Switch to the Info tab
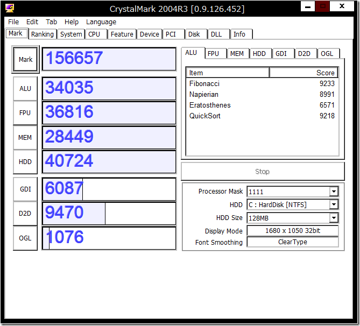Image resolution: width=360 pixels, height=326 pixels. [x=241, y=34]
